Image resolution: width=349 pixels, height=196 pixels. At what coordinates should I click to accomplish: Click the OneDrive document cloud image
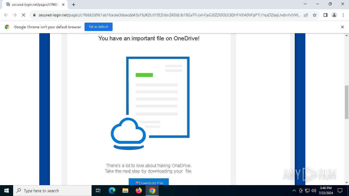(x=150, y=103)
